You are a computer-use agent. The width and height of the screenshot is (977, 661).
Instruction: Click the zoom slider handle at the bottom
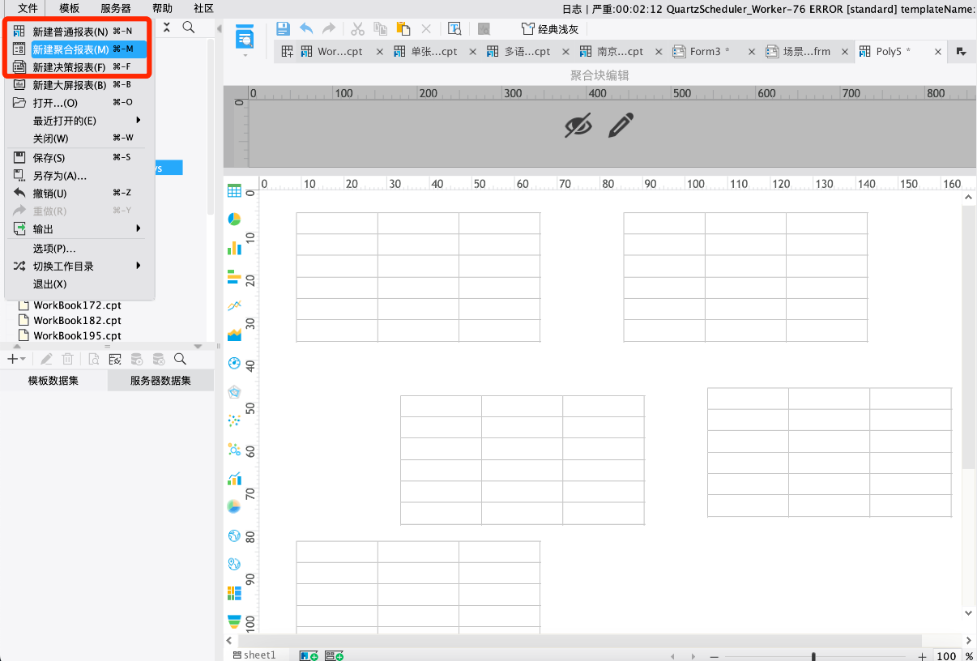pyautogui.click(x=813, y=656)
